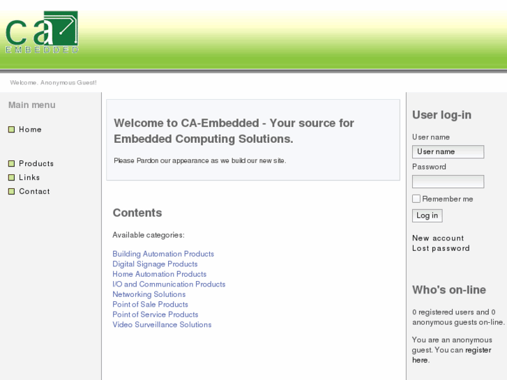Click the Welcome, Anonymous Guest! text

pyautogui.click(x=54, y=83)
